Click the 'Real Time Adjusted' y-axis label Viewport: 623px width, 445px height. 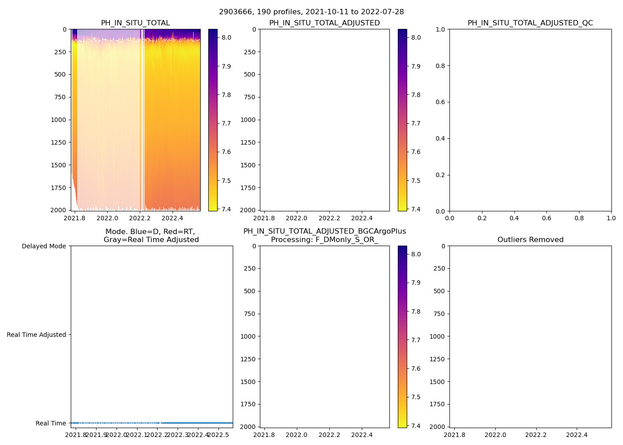(x=36, y=335)
